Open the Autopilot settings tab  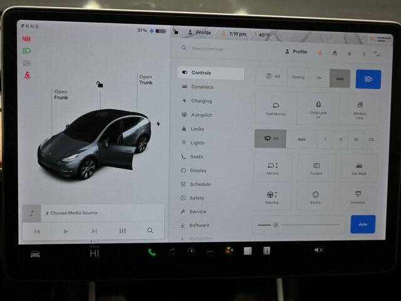197,115
